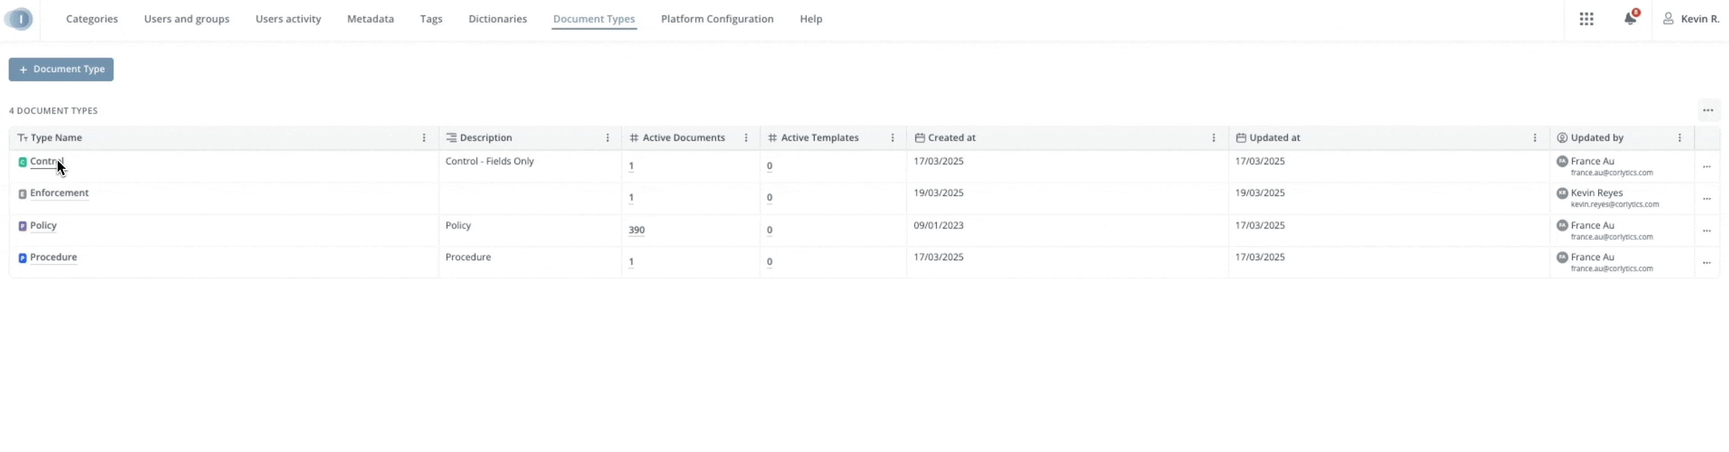Screen dimensions: 1729x452
Task: Open row actions menu for Control
Action: [1707, 167]
